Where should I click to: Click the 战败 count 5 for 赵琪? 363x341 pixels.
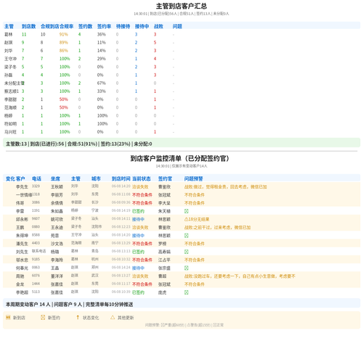155,43
